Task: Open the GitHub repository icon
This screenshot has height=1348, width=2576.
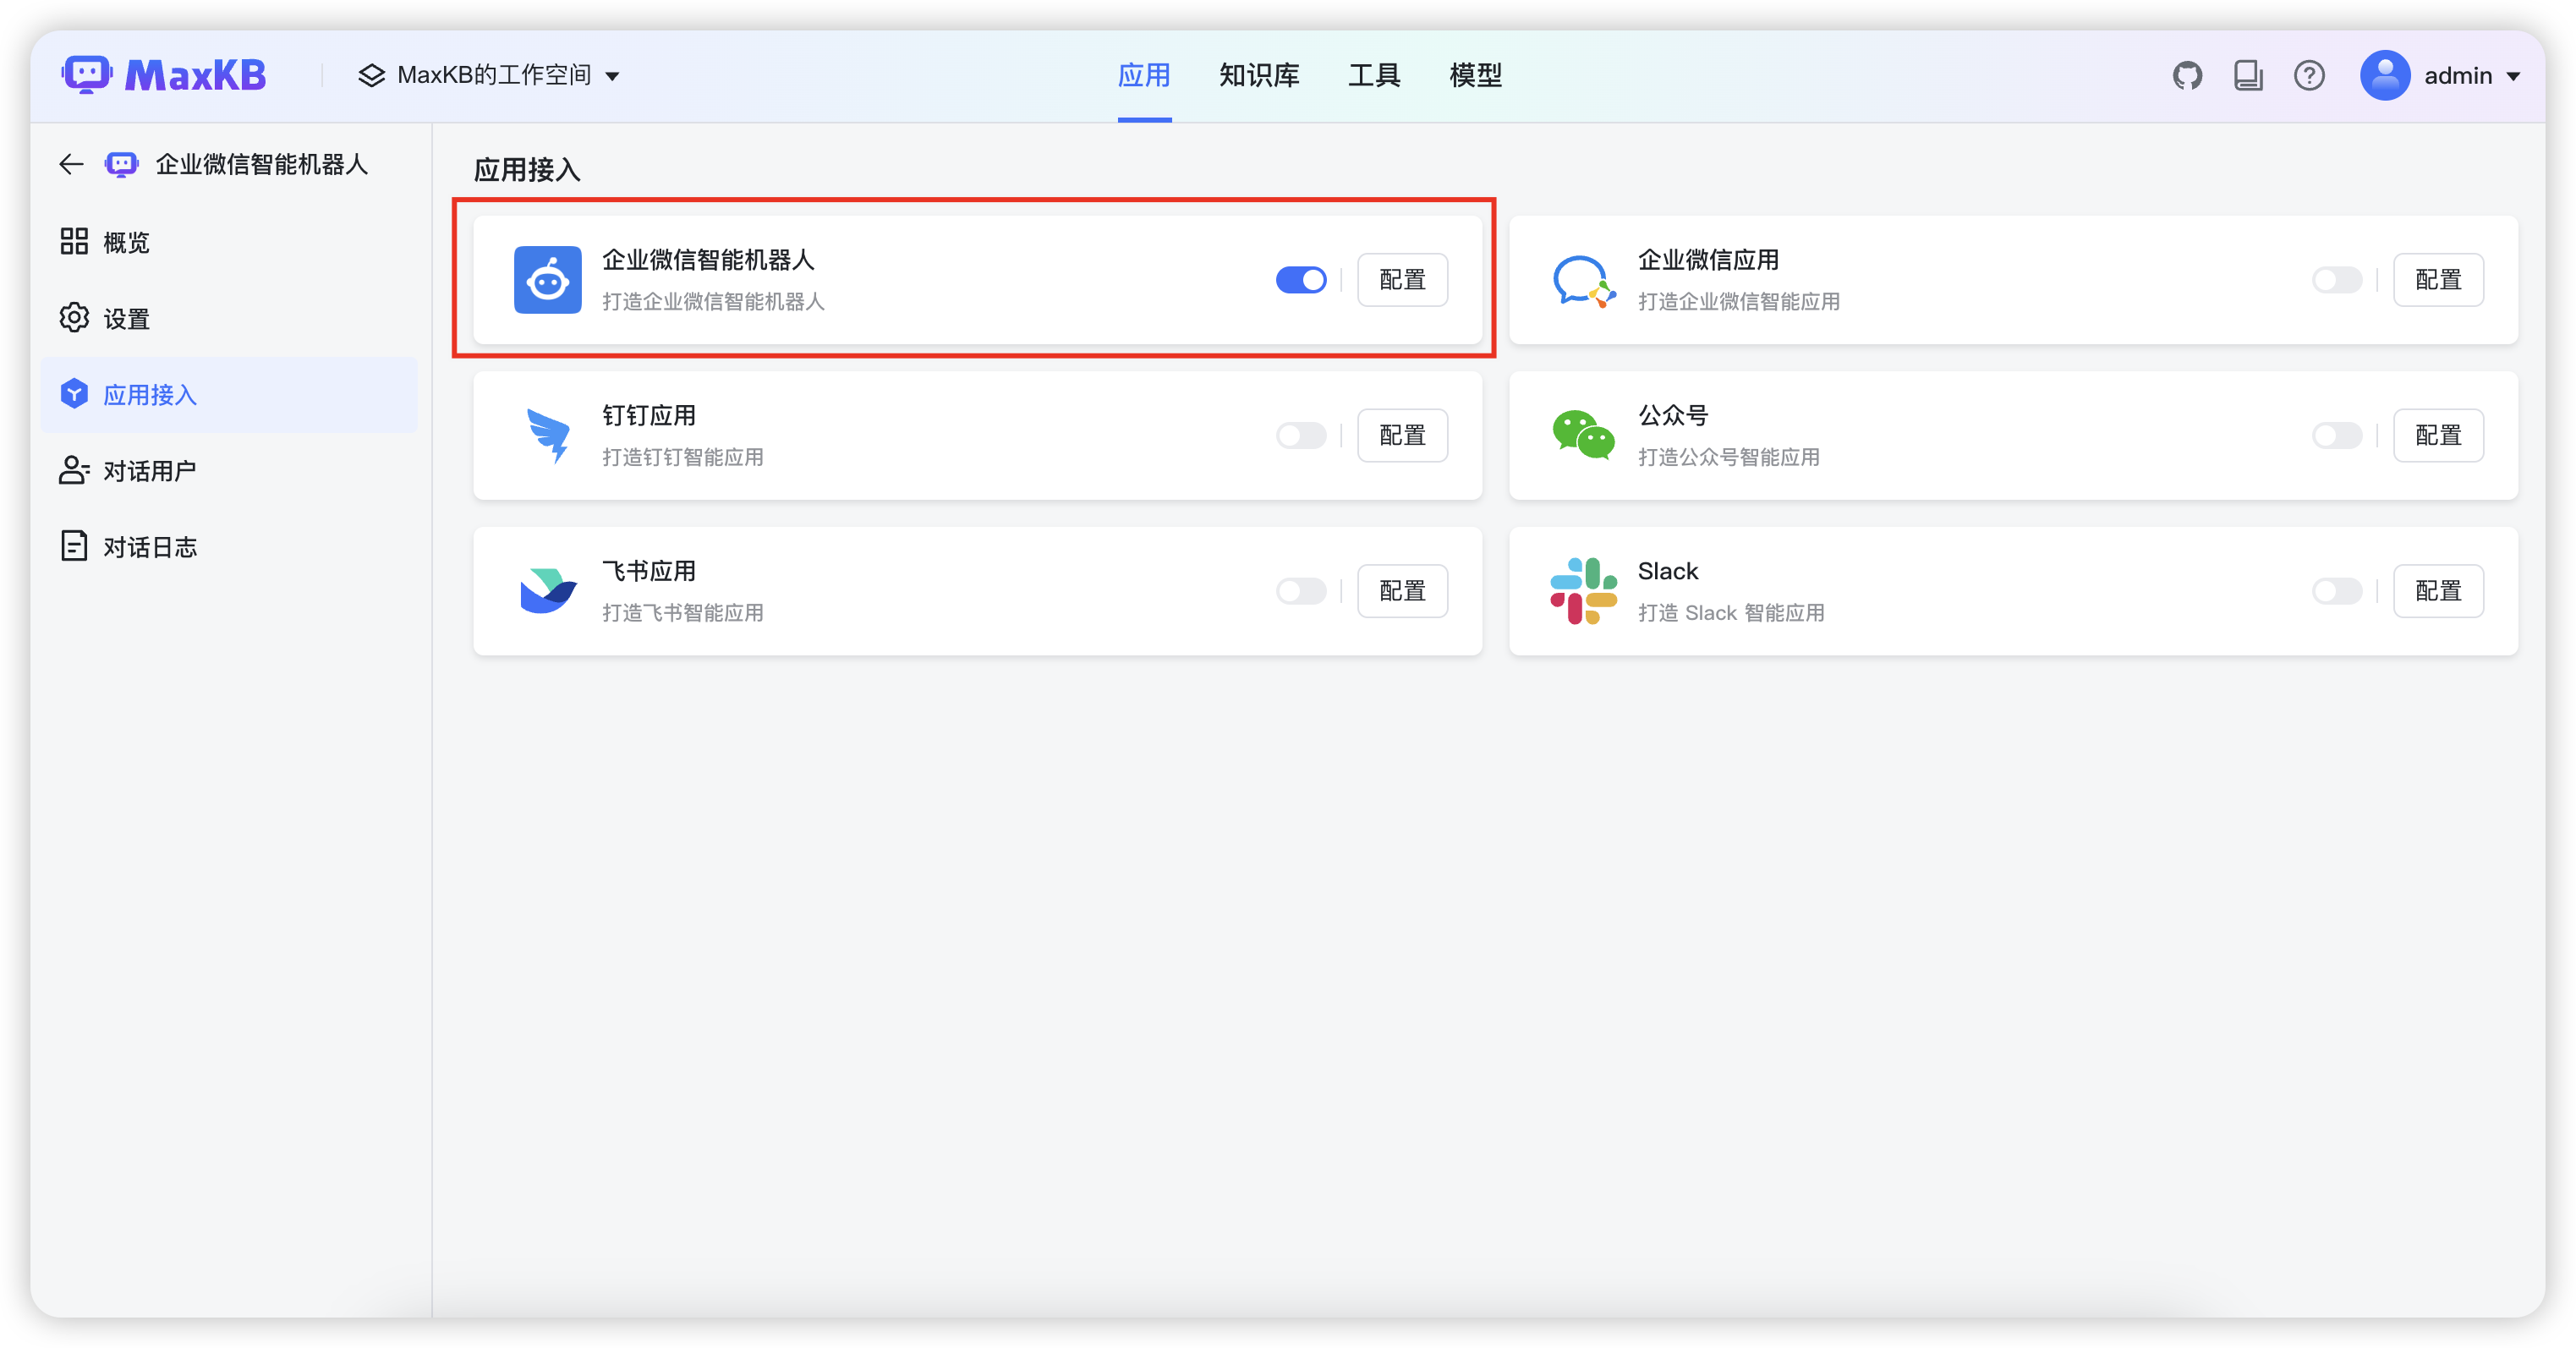Action: click(2187, 76)
